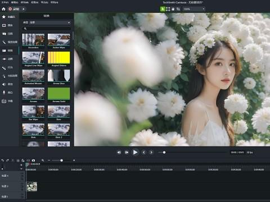Viewport: 270px width, 202px height.
Task: Go to the previous clip with left chevron
Action: click(x=144, y=153)
